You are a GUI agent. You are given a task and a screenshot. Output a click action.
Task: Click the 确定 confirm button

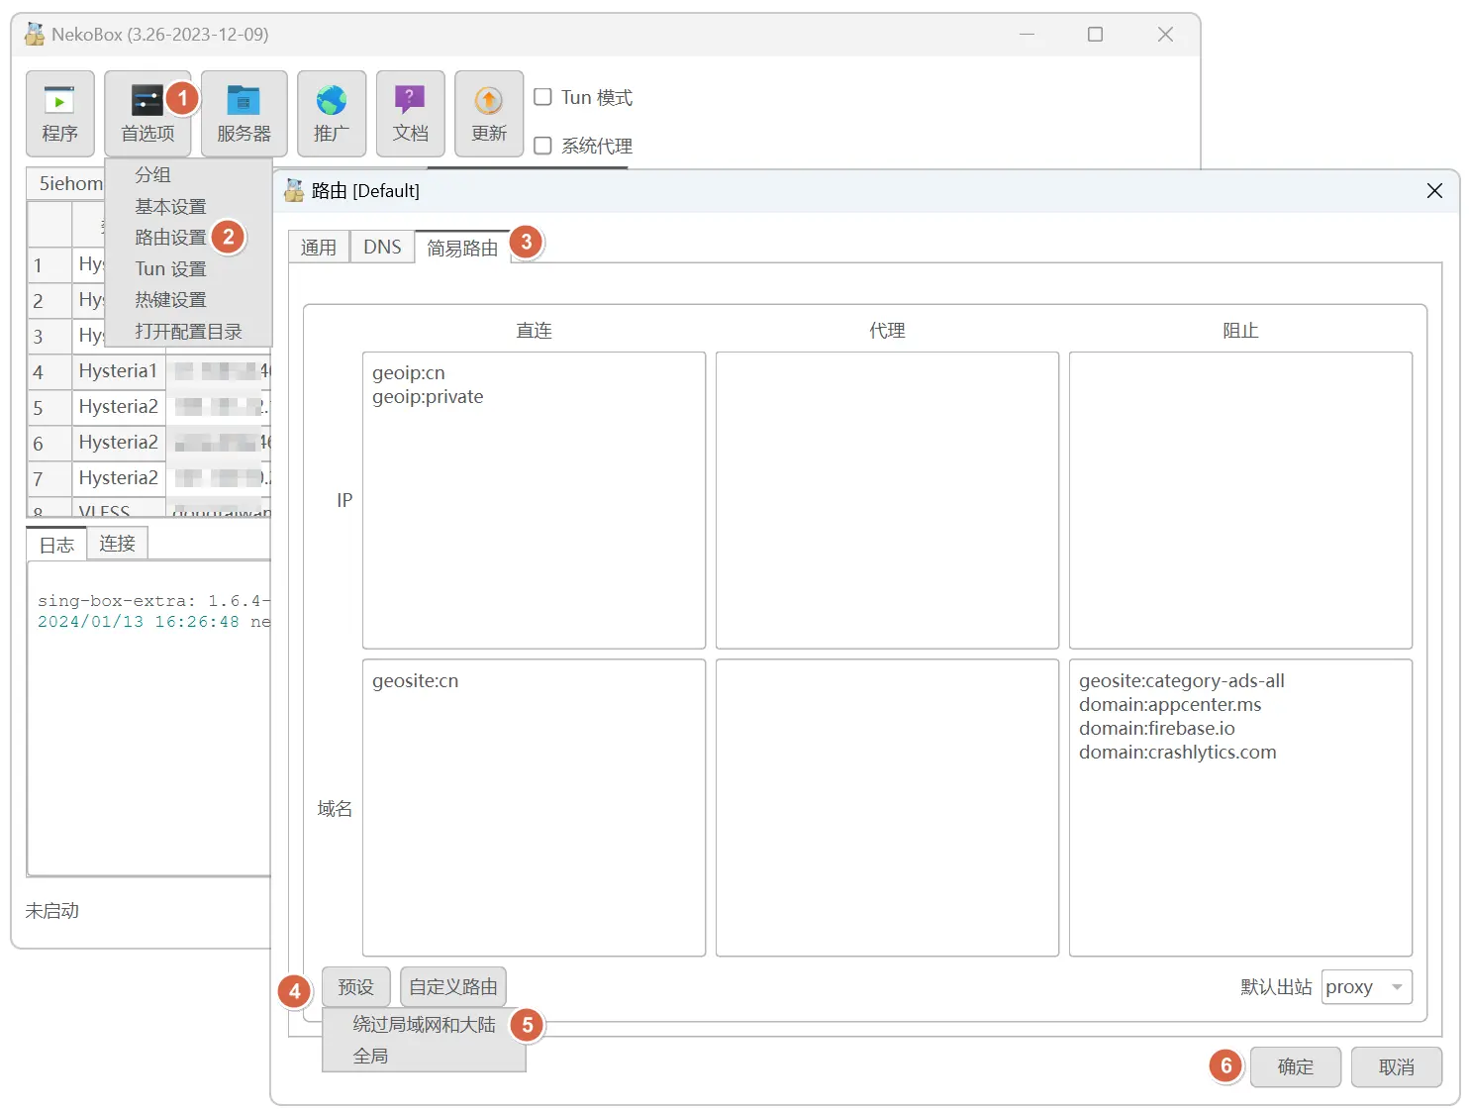tap(1296, 1067)
